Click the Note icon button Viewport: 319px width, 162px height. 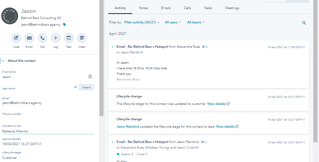[16, 38]
